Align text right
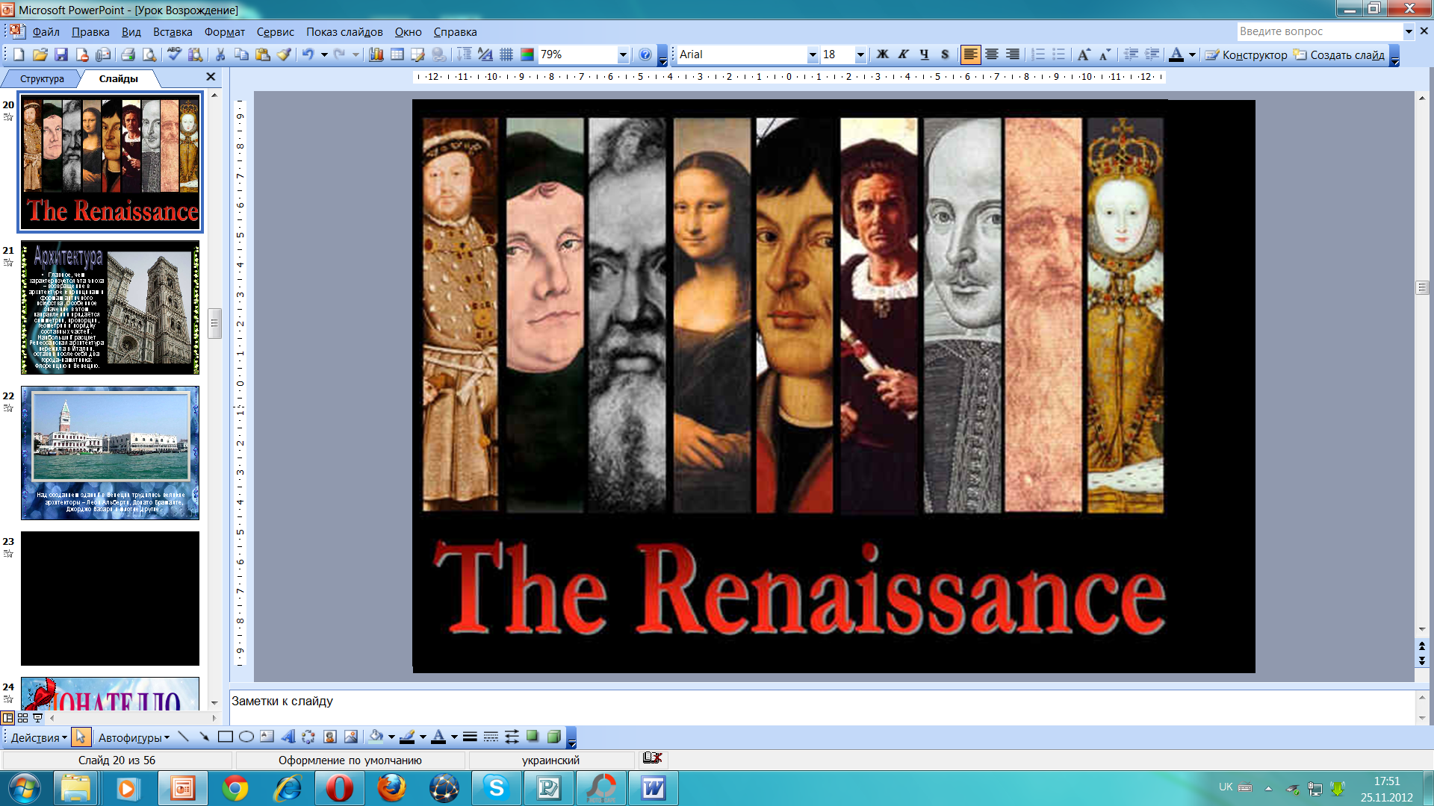This screenshot has width=1434, height=806. 1012,54
